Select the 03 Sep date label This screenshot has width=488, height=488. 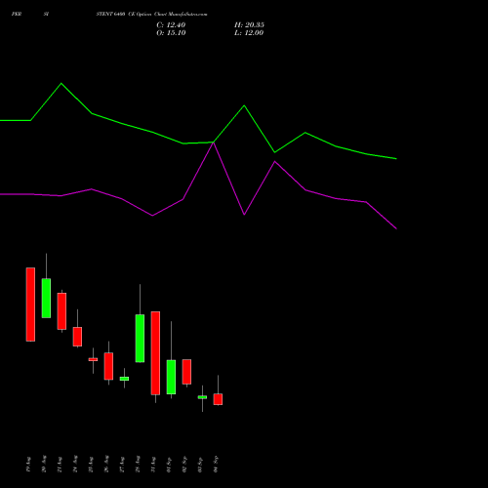pyautogui.click(x=200, y=465)
